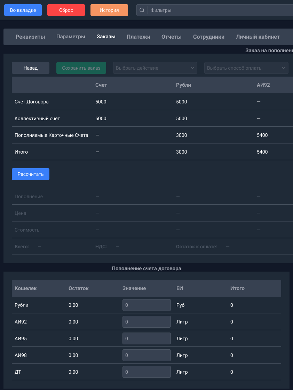293x390 pixels.
Task: Switch to the Реквизиты tab
Action: click(x=30, y=37)
